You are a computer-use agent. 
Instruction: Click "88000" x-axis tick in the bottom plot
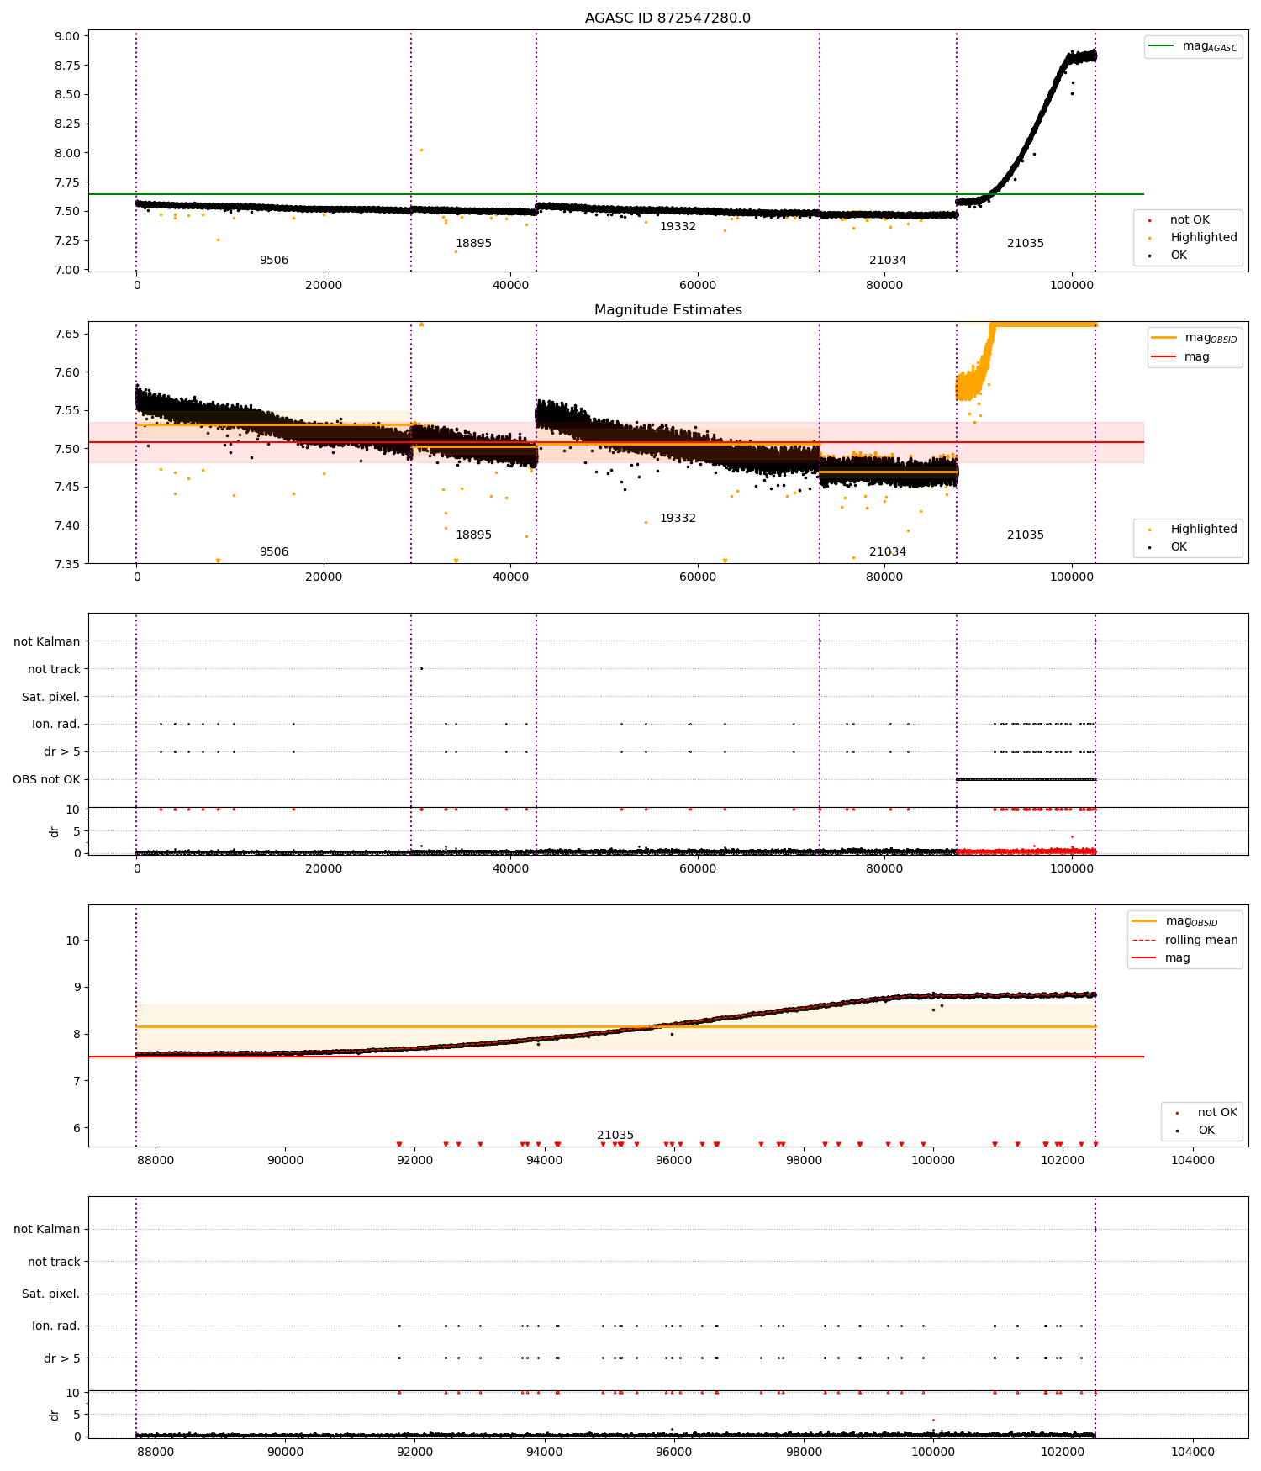156,1453
